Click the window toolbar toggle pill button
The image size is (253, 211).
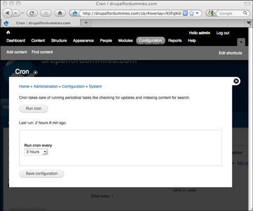click(247, 4)
